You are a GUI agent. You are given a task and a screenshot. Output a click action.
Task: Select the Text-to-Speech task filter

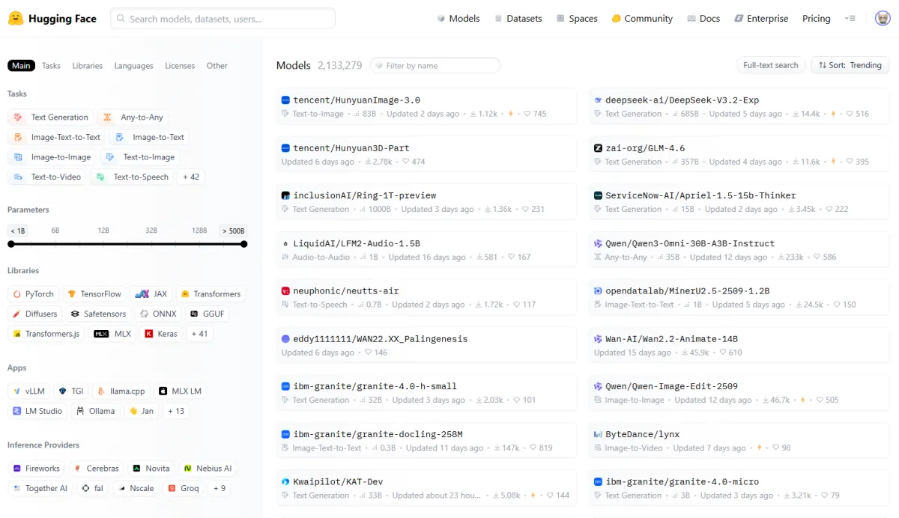click(132, 177)
